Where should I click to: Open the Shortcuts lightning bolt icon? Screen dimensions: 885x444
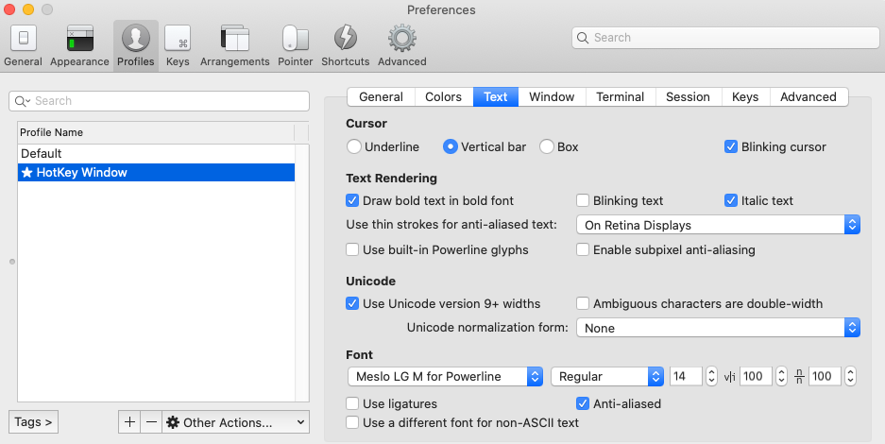coord(346,39)
